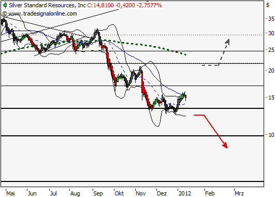The height and width of the screenshot is (197, 275).
Task: Click the 15 price axis label
Action: pyautogui.click(x=271, y=97)
